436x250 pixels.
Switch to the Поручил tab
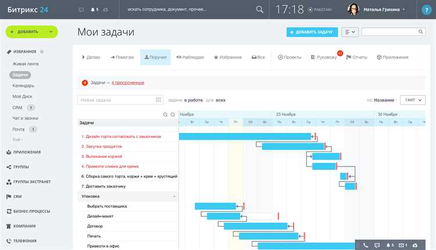tap(155, 57)
